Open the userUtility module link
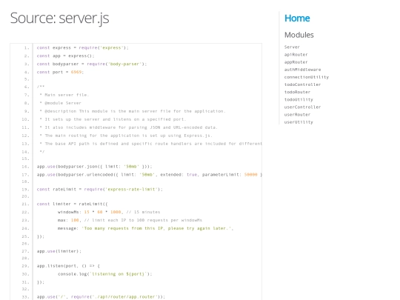 coord(299,122)
